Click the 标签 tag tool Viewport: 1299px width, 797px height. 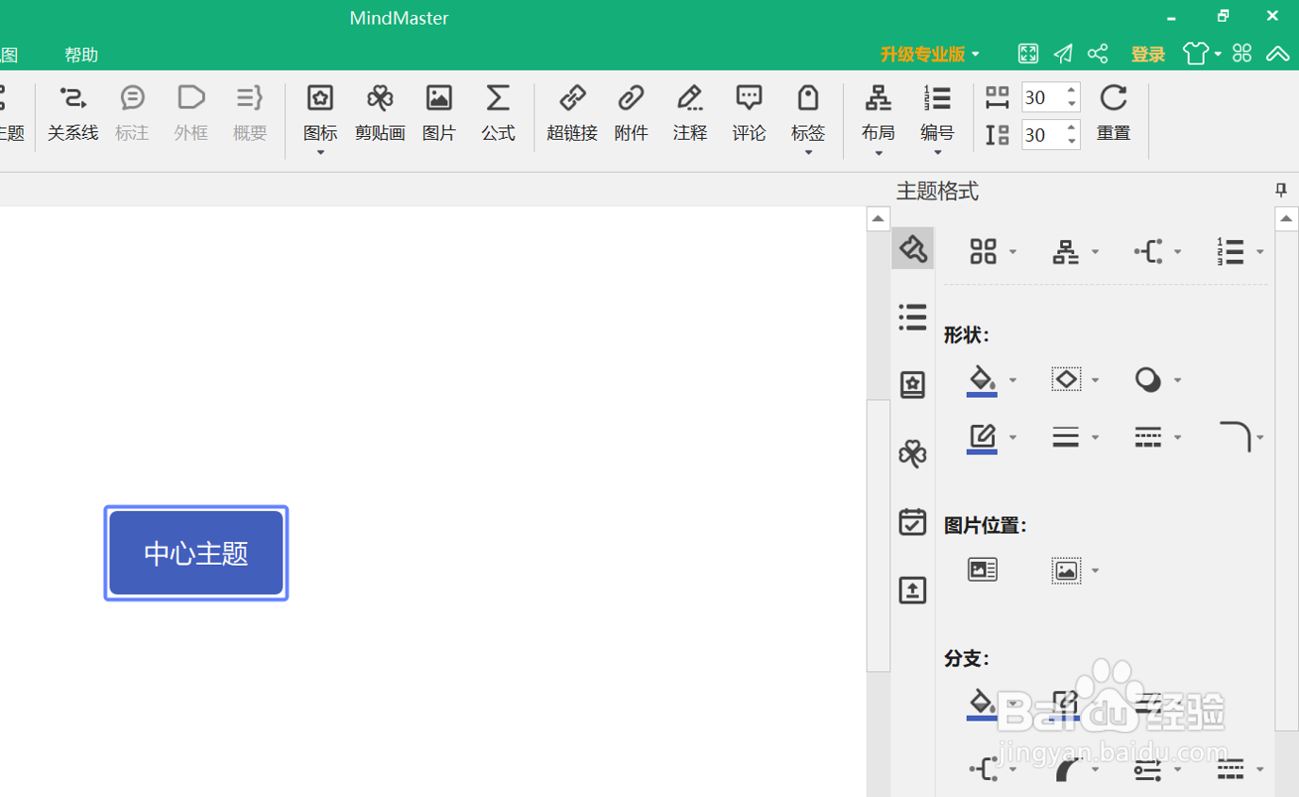click(808, 113)
